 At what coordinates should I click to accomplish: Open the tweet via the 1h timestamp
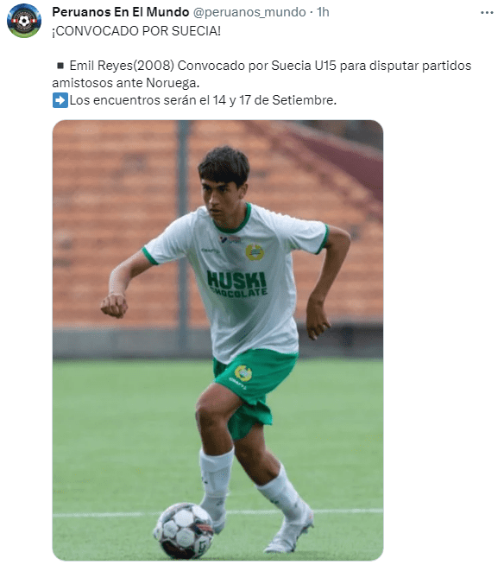click(323, 12)
